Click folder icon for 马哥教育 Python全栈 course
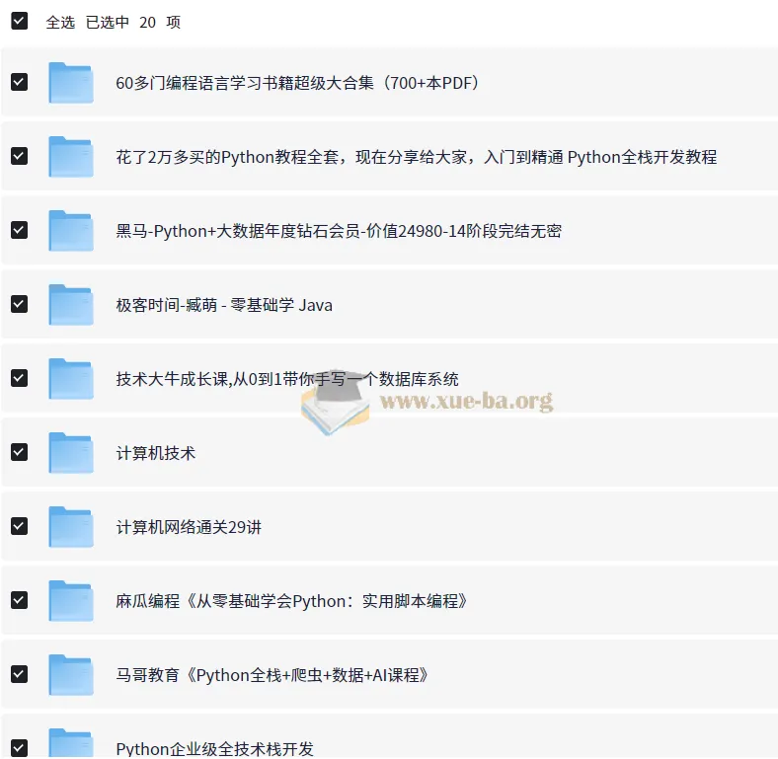Screen dimensions: 778x759 tap(70, 675)
